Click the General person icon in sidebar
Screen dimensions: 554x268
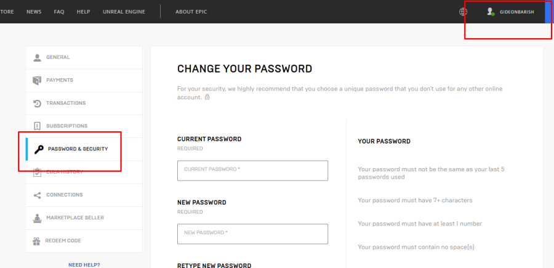[x=37, y=57]
